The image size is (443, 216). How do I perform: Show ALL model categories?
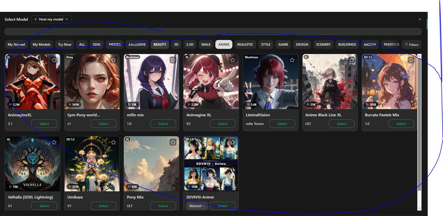[82, 45]
